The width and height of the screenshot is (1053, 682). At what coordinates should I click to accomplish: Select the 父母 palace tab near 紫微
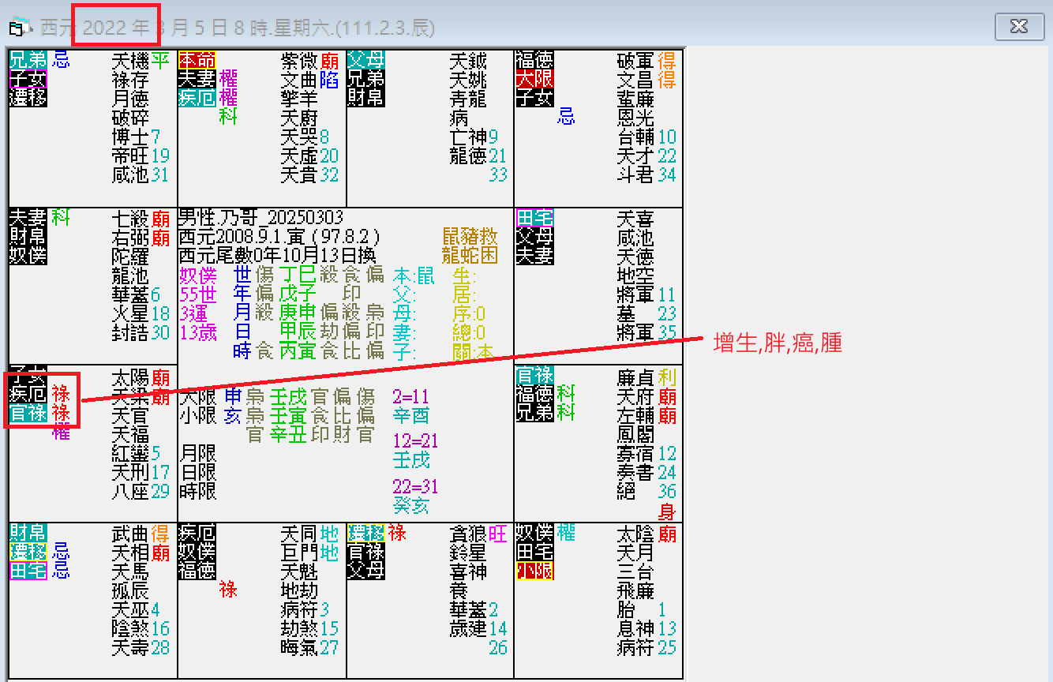click(366, 60)
